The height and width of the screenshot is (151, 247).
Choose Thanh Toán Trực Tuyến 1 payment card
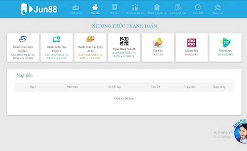coord(23,47)
